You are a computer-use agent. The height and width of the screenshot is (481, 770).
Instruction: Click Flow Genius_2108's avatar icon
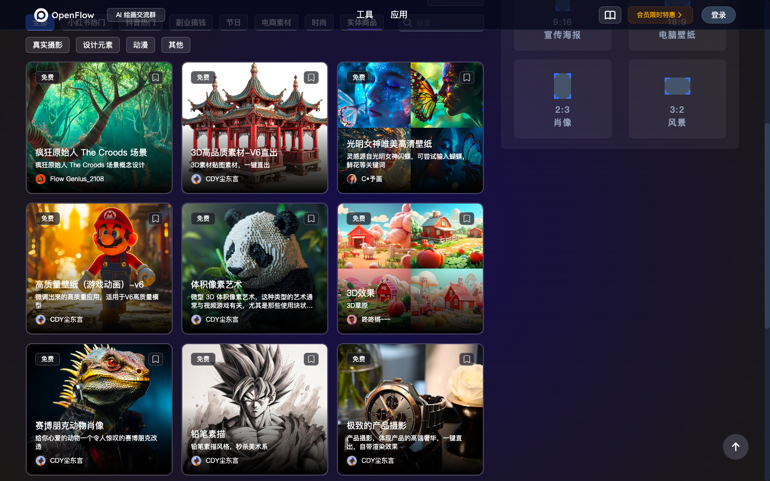click(41, 179)
